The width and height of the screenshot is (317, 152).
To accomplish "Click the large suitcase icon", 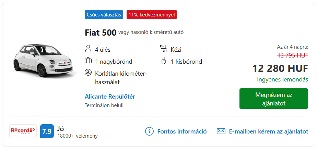I will 88,61.
